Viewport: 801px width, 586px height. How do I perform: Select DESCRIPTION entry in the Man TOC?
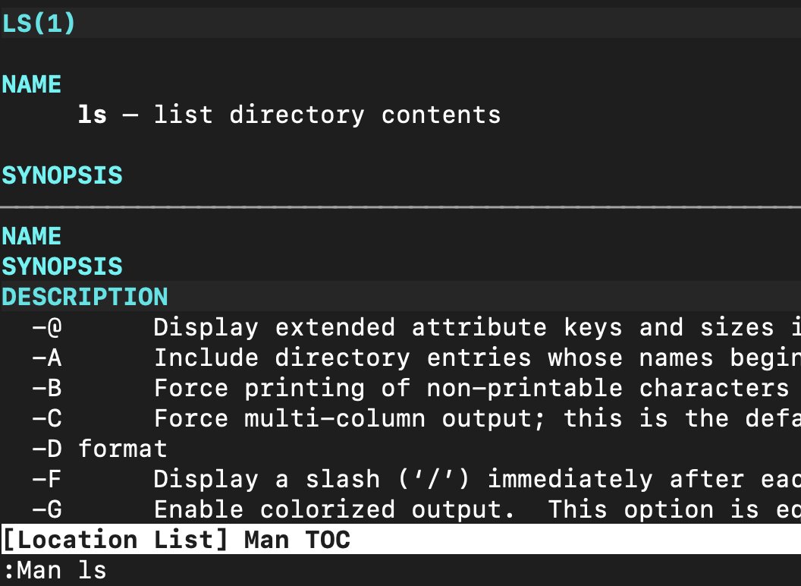tap(85, 297)
